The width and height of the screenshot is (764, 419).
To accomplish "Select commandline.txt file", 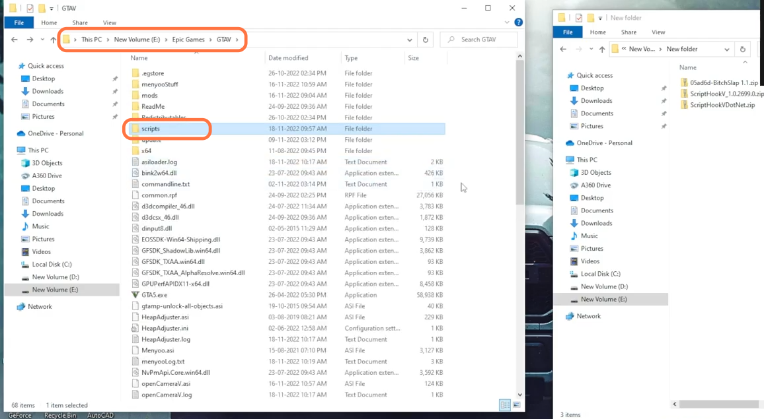I will 166,184.
